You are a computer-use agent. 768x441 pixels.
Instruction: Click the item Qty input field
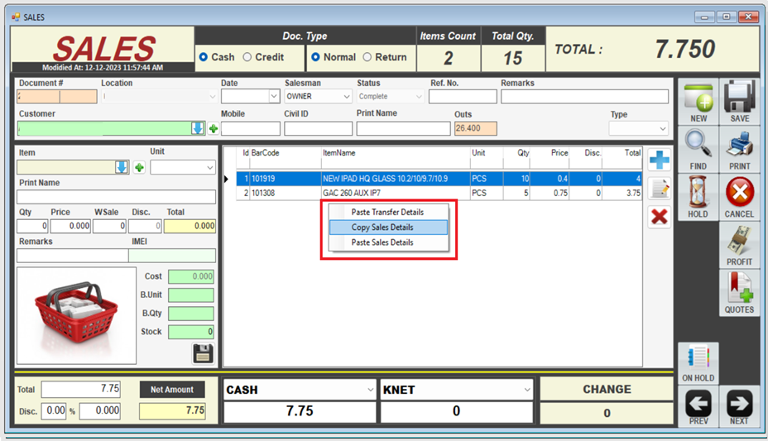pyautogui.click(x=32, y=226)
